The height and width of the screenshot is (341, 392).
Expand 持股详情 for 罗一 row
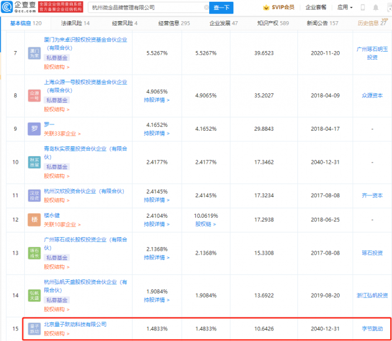tap(157, 133)
